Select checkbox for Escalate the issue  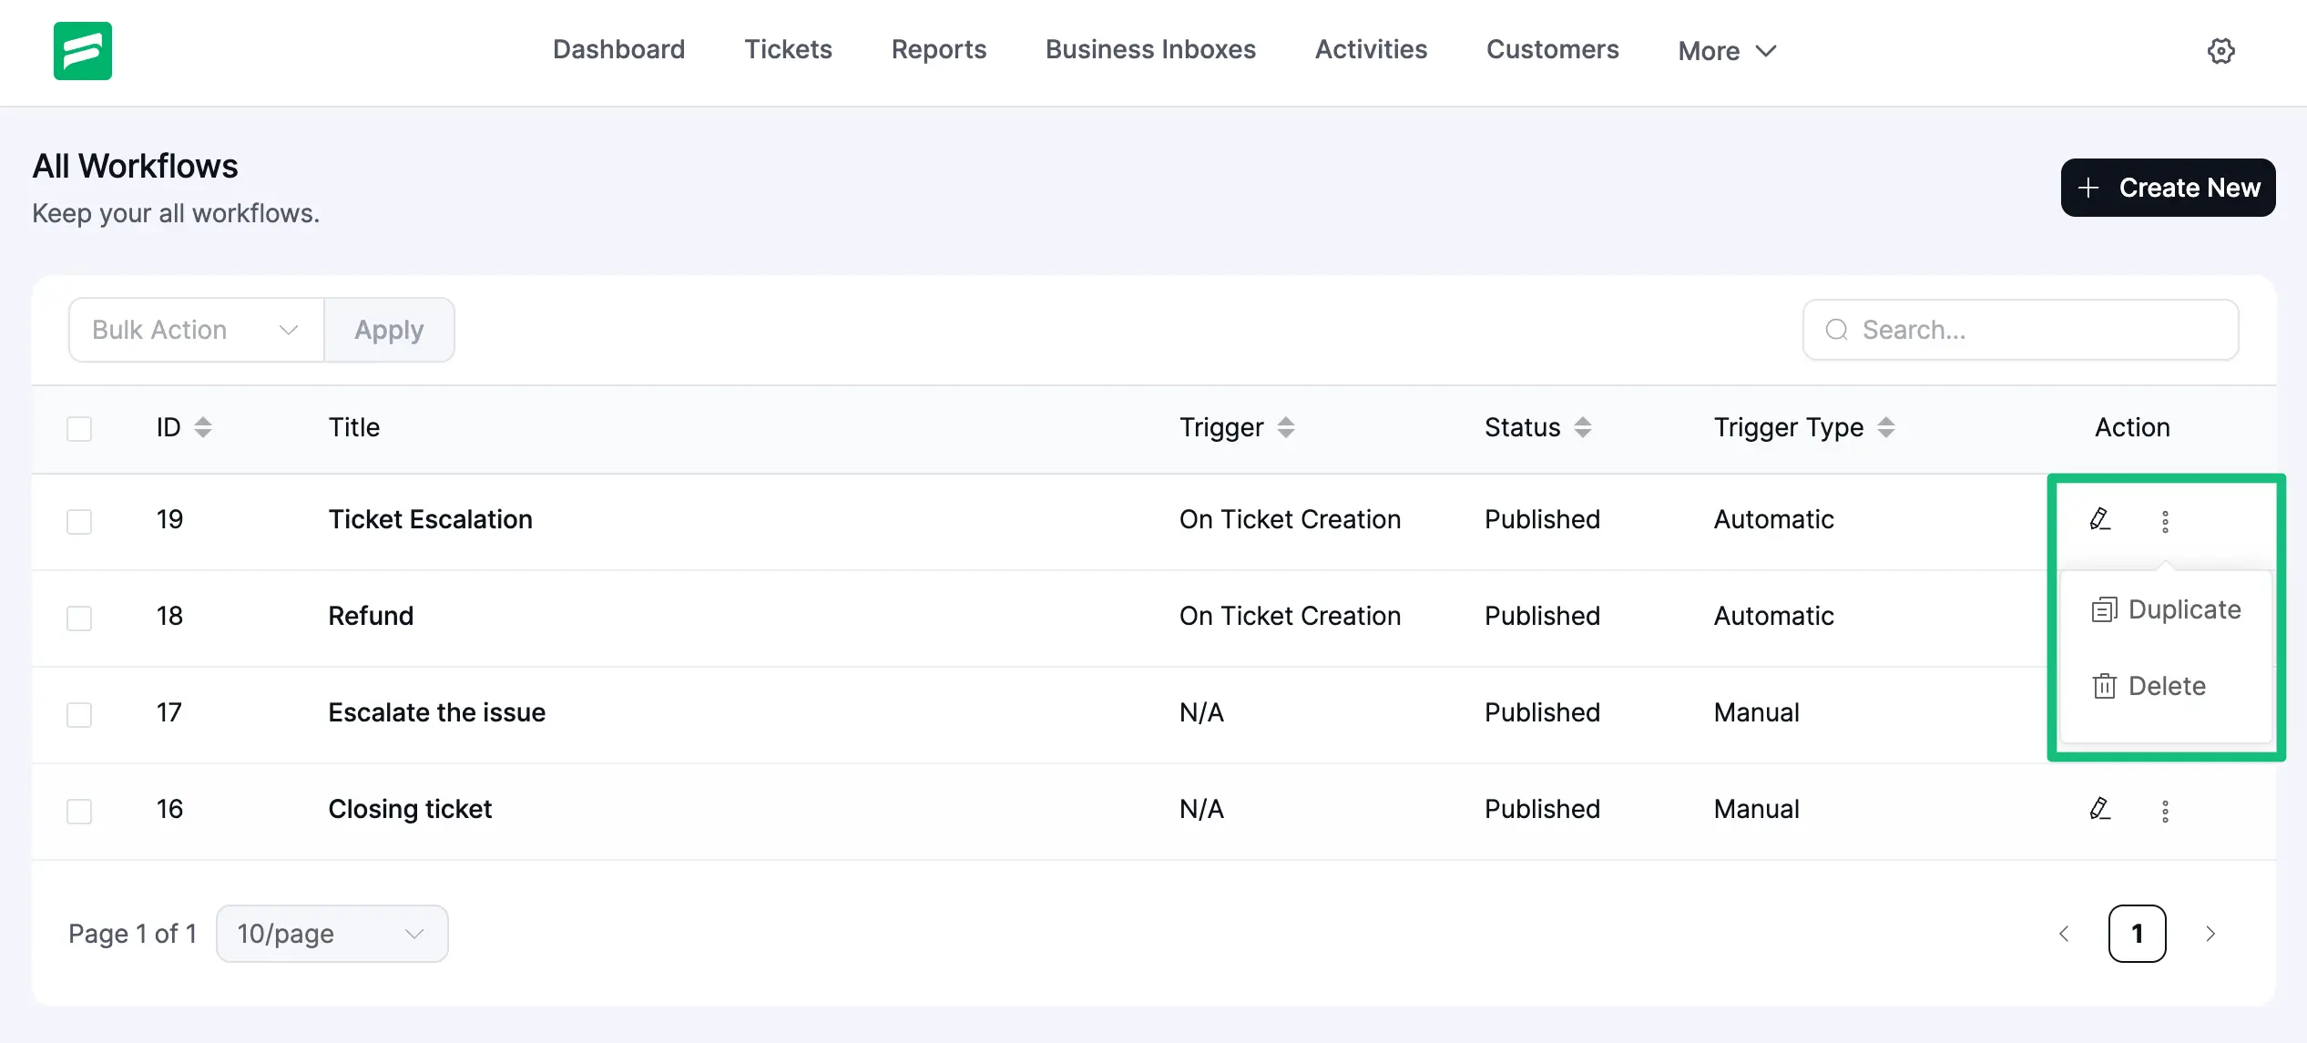79,714
